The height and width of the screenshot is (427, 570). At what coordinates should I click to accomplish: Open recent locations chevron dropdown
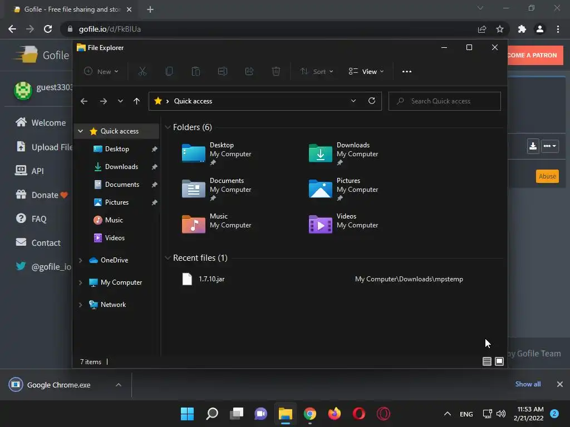click(x=120, y=101)
